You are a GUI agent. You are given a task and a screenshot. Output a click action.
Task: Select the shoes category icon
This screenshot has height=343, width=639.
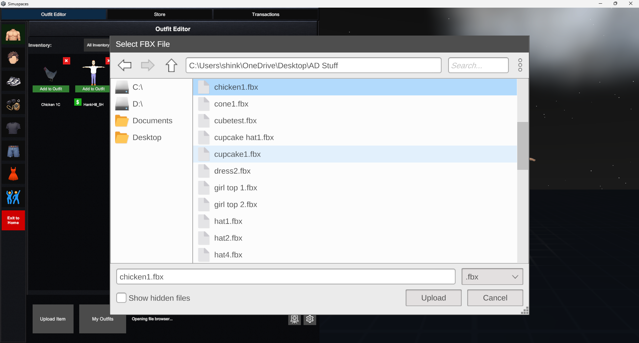[x=13, y=81]
